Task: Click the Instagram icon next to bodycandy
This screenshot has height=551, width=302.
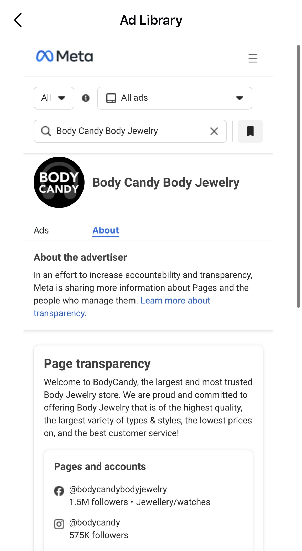Action: (x=59, y=524)
